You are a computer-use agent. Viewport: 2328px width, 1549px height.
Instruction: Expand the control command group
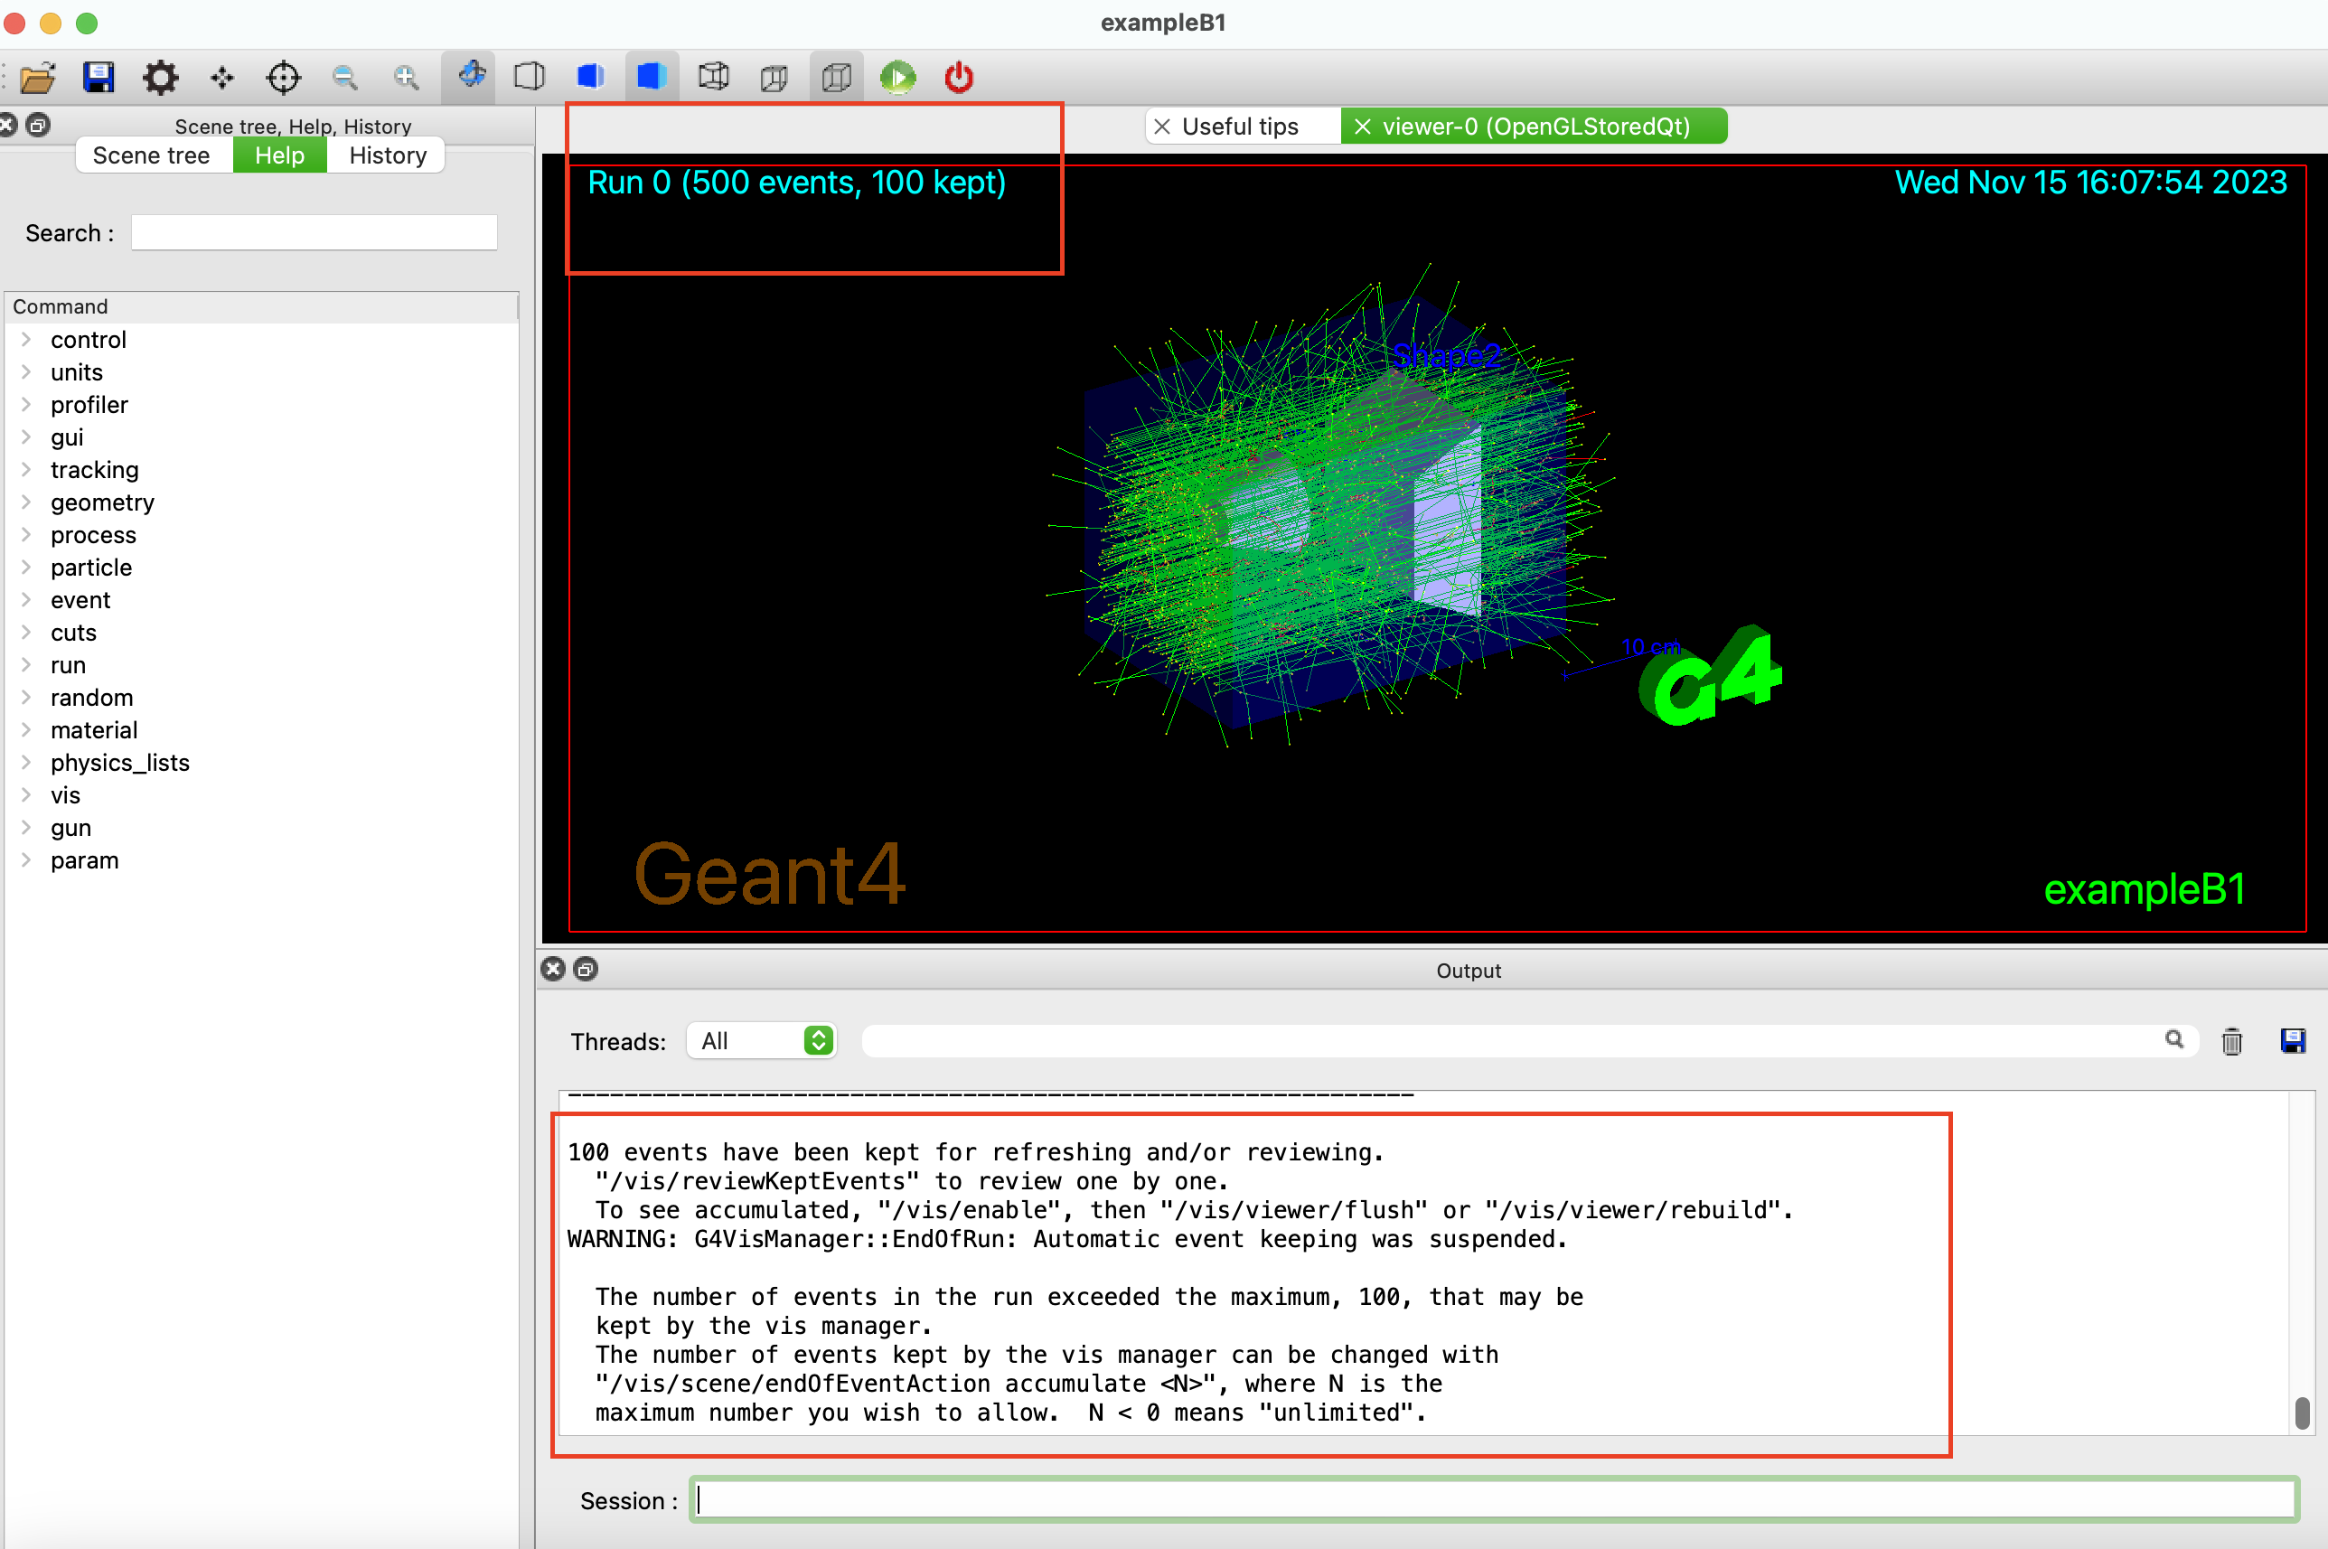27,339
